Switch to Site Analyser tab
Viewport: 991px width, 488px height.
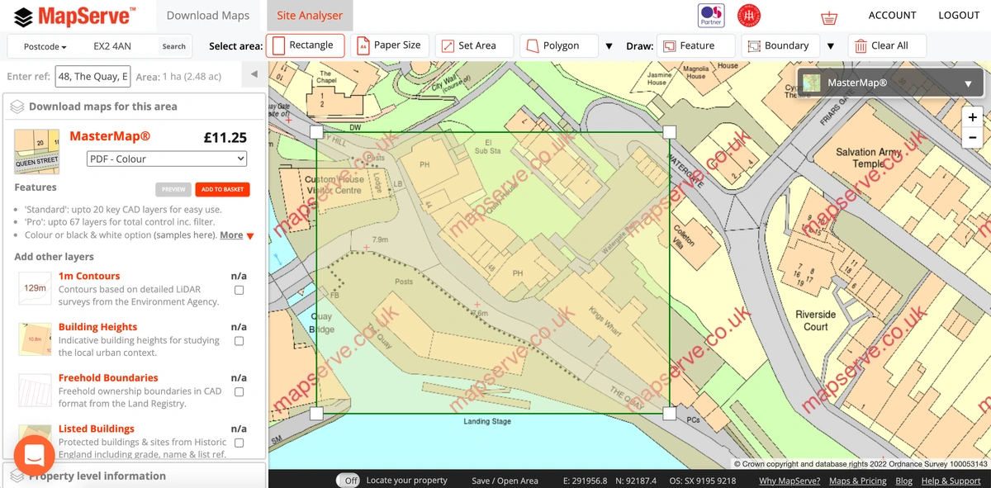(310, 16)
